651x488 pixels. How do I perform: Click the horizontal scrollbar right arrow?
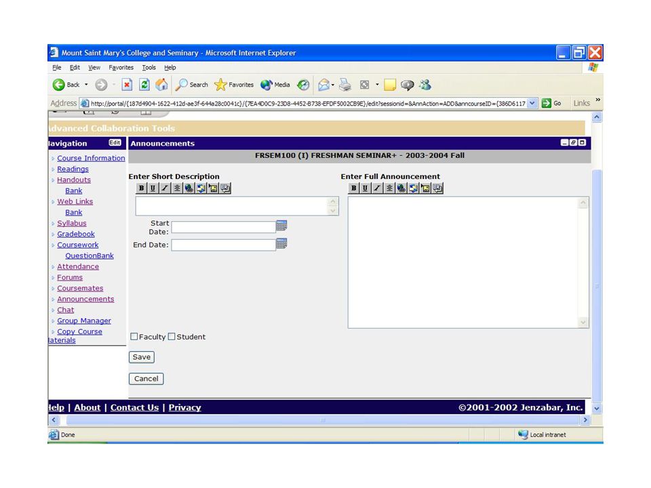[x=585, y=420]
